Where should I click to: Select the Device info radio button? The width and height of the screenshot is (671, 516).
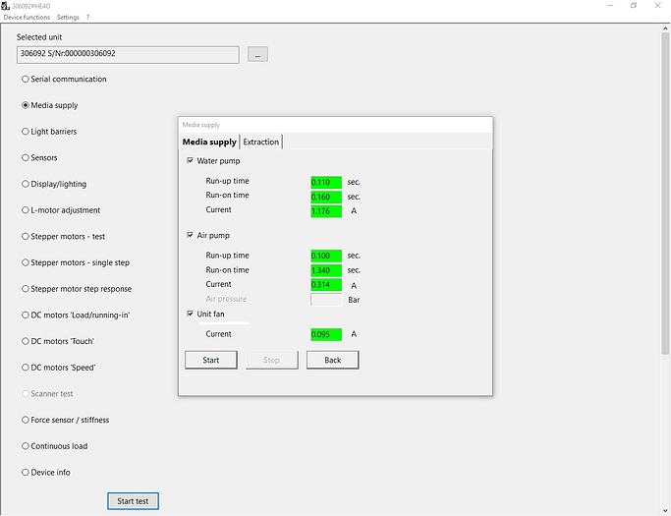(27, 473)
